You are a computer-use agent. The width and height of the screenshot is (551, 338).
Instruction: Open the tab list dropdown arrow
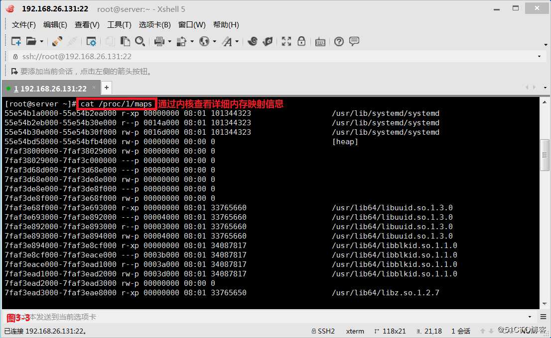(545, 87)
